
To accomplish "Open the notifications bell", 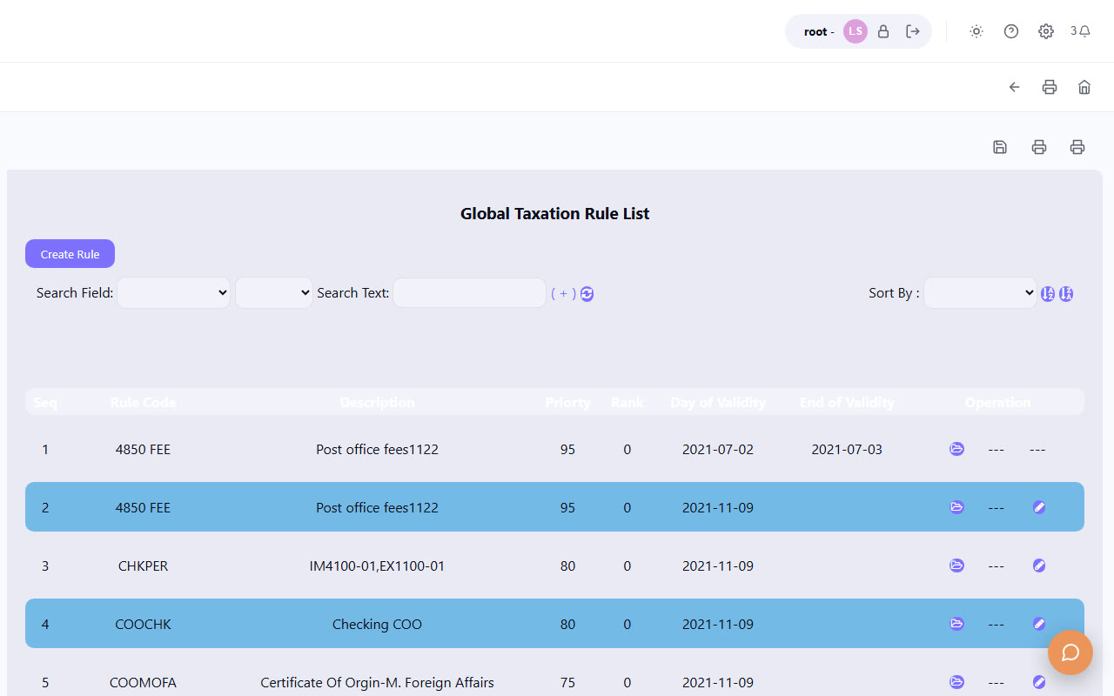I will pyautogui.click(x=1084, y=31).
